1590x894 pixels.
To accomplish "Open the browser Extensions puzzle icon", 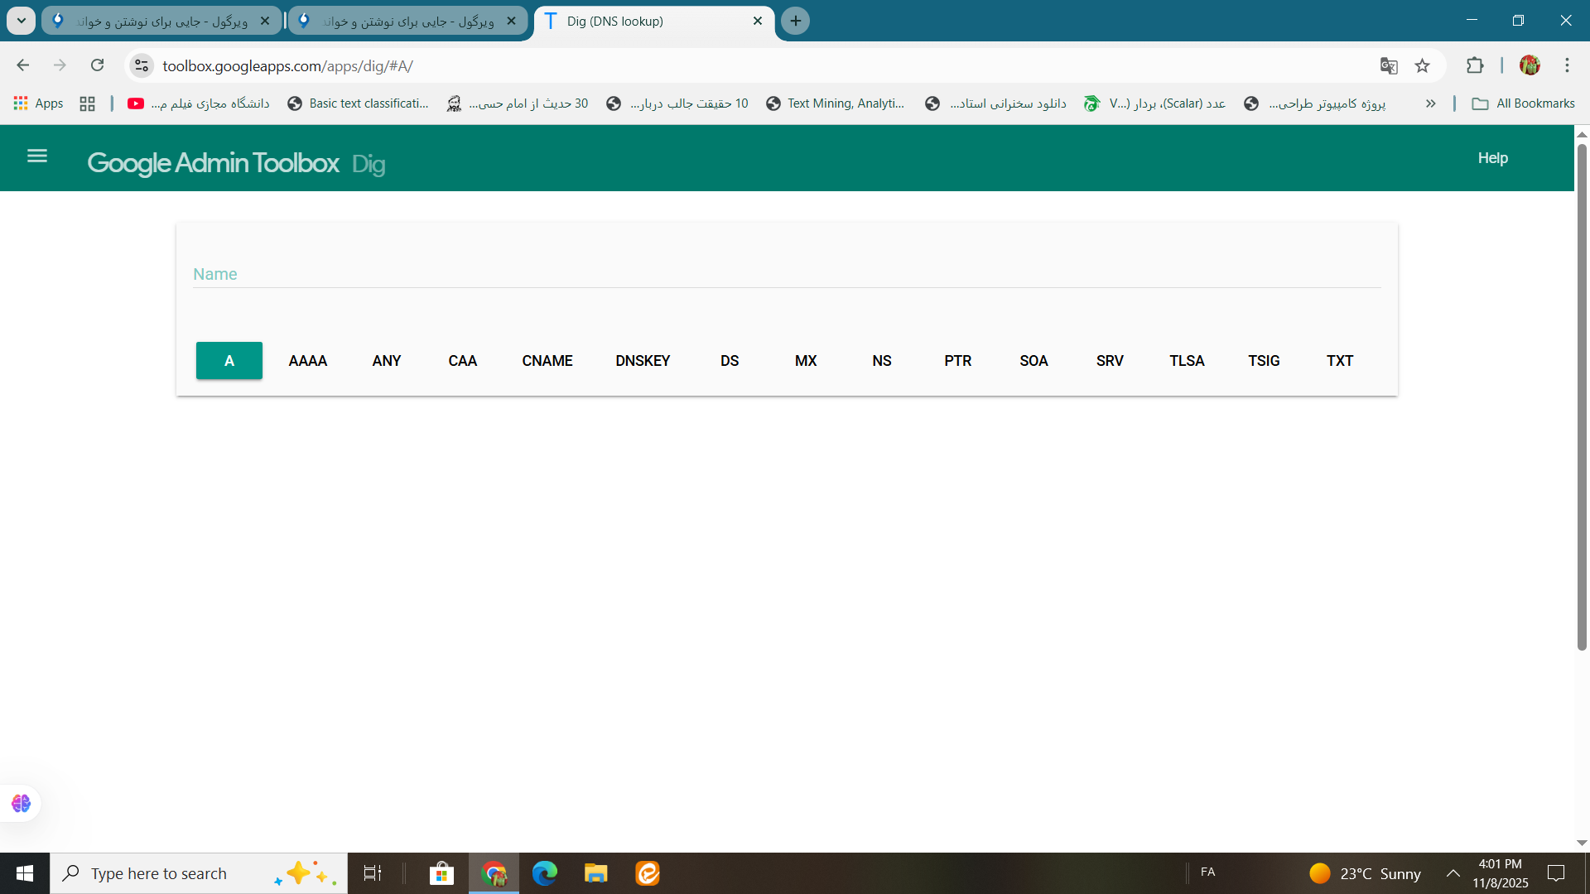I will 1475,66.
